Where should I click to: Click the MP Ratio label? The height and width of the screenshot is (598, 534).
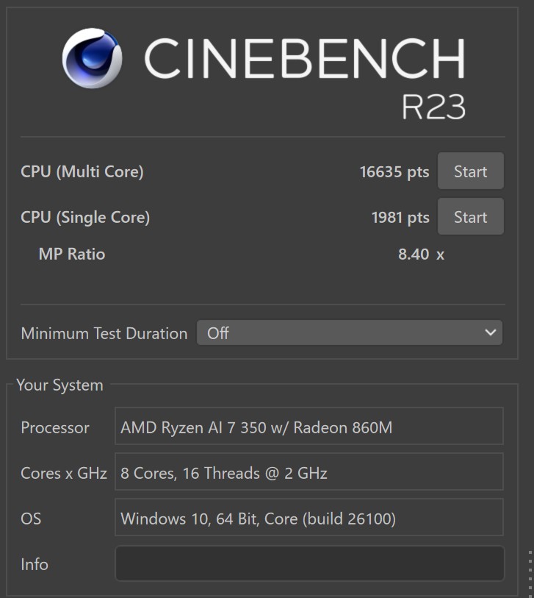[x=72, y=254]
